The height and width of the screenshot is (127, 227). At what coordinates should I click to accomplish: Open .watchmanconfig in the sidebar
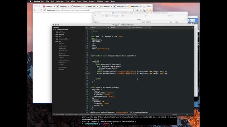coord(64,55)
